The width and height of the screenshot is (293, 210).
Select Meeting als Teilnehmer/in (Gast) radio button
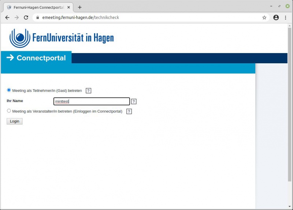9,90
